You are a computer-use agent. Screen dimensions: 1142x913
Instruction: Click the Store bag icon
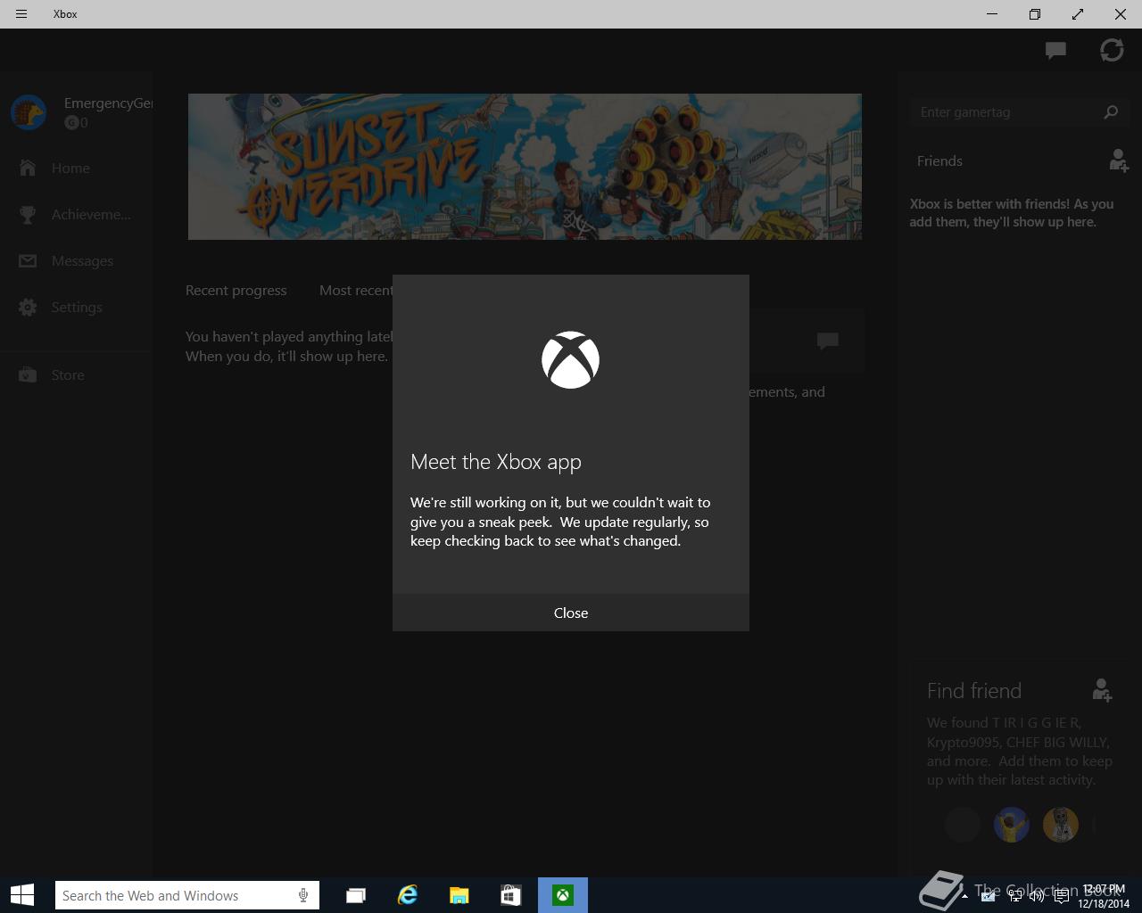click(x=28, y=374)
